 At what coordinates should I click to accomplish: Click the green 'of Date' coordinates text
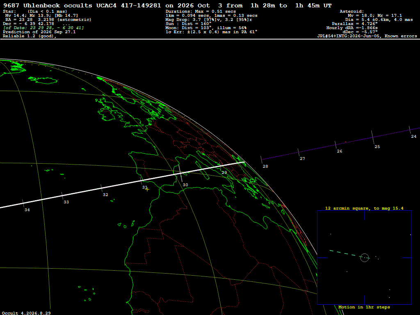[x=43, y=28]
